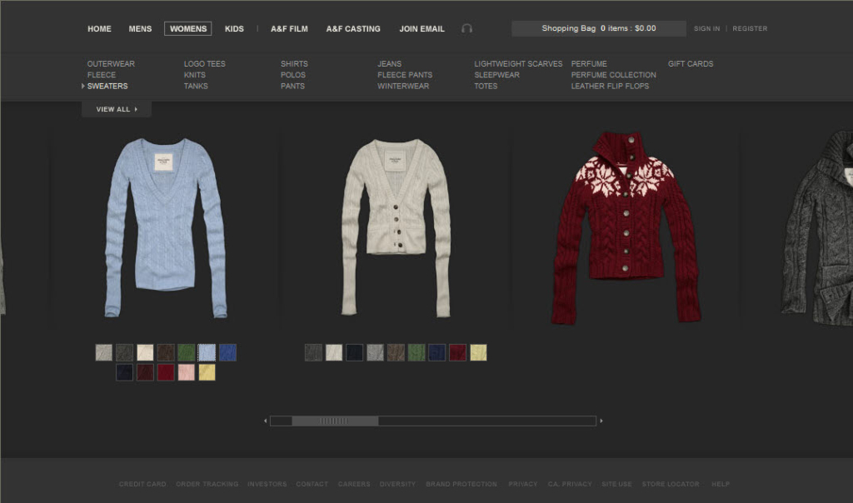Pick black swatch under the button cardigan
The image size is (853, 503).
point(355,352)
